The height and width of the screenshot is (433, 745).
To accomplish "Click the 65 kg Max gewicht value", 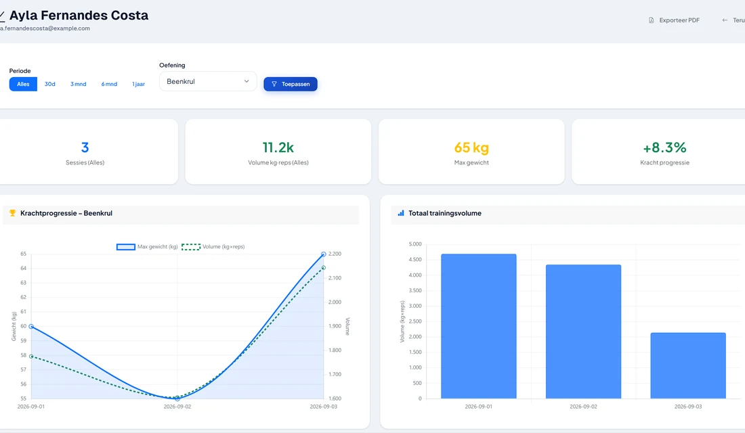I will 471,147.
